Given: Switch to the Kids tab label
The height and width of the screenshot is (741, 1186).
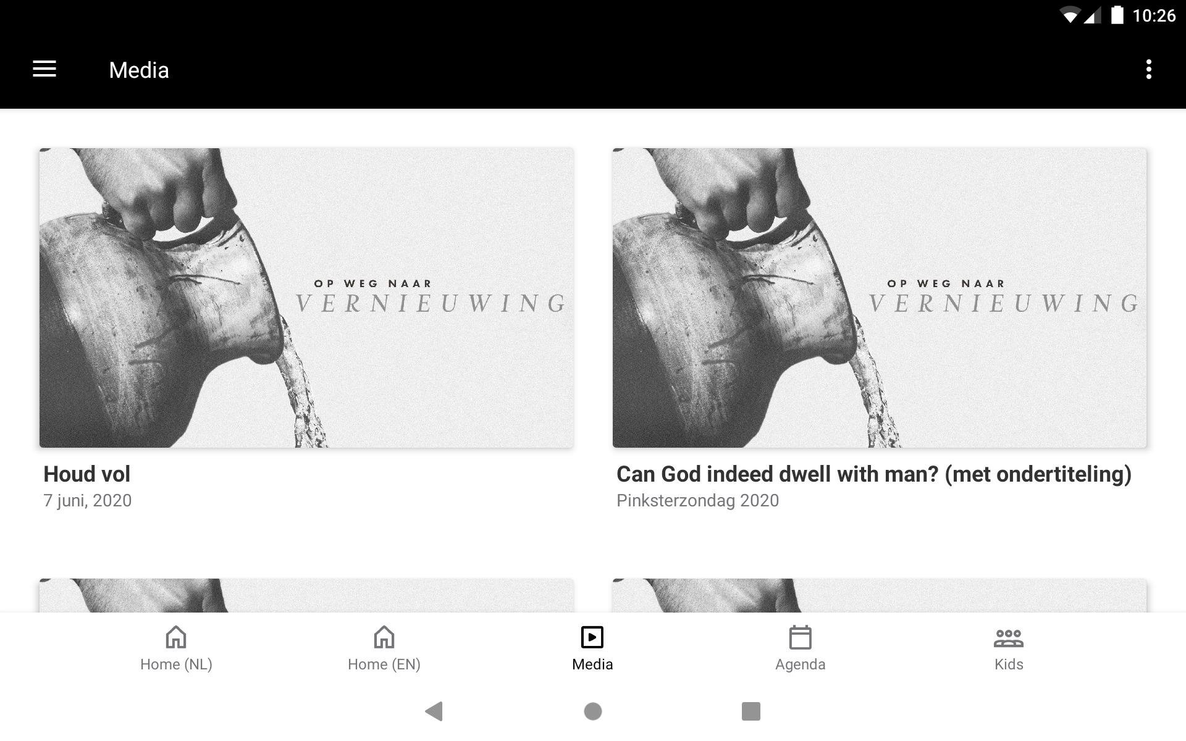Looking at the screenshot, I should (1008, 664).
